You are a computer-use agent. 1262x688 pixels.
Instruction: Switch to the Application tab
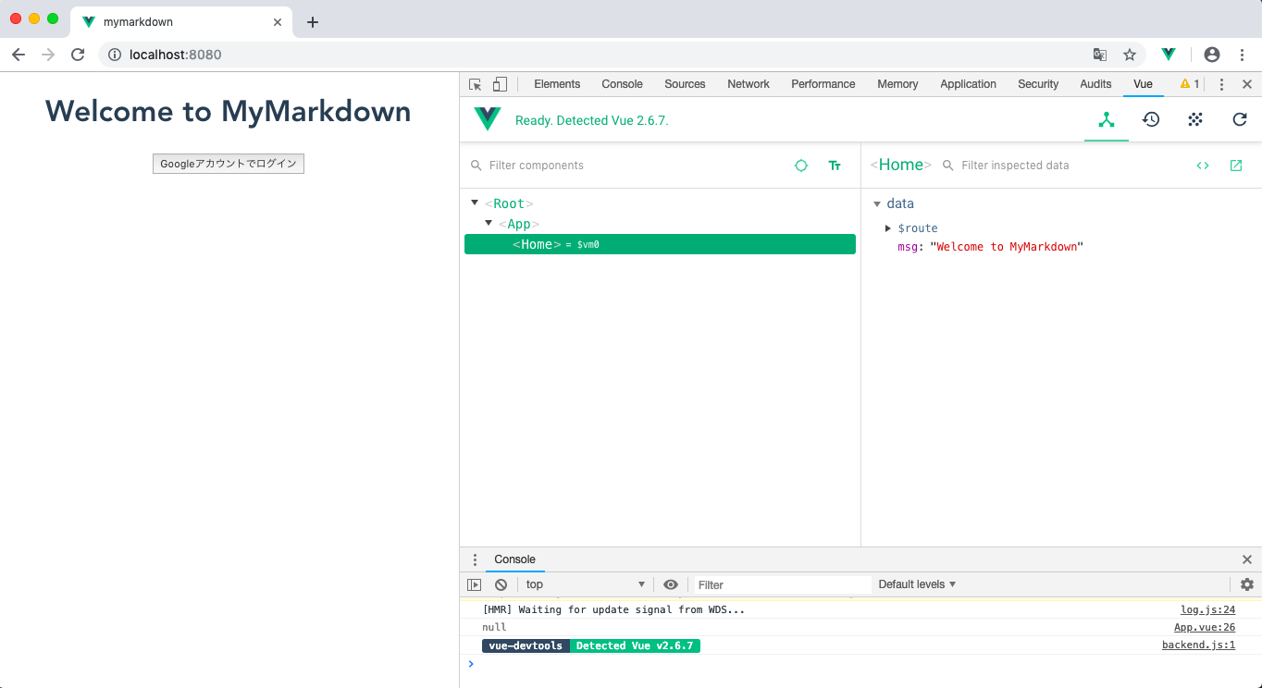click(x=968, y=84)
